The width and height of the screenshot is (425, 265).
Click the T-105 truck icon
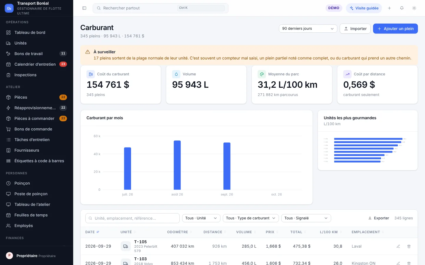click(125, 246)
